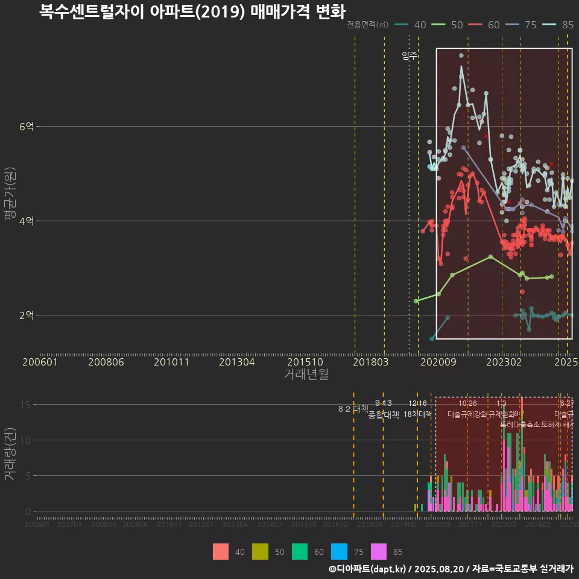This screenshot has width=579, height=579.
Task: Click the purple 75㎡ line sample in top legend
Action: 512,24
